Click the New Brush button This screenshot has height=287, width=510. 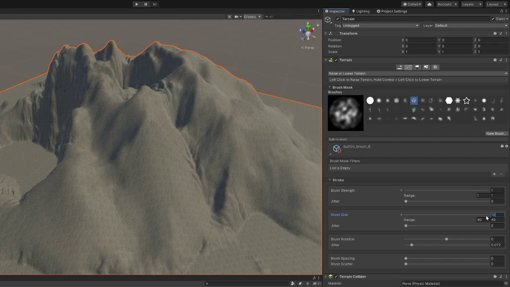[x=496, y=134]
